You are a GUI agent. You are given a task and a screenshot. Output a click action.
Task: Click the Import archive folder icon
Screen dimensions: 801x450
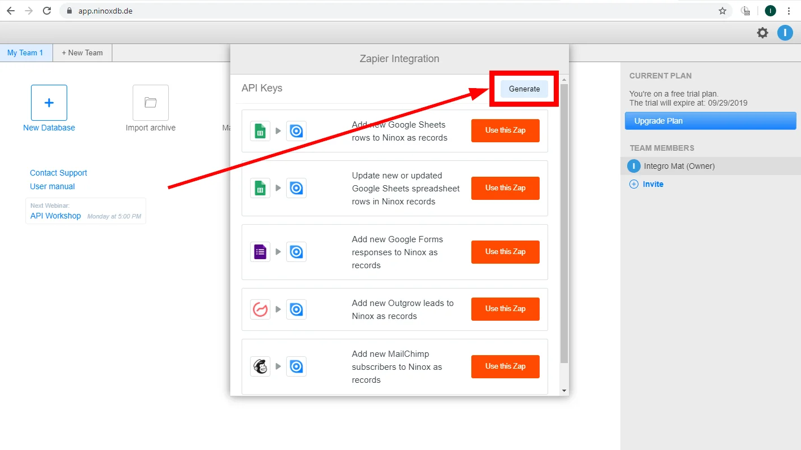pyautogui.click(x=151, y=103)
